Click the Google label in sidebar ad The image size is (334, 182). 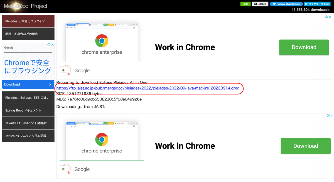coord(9,48)
